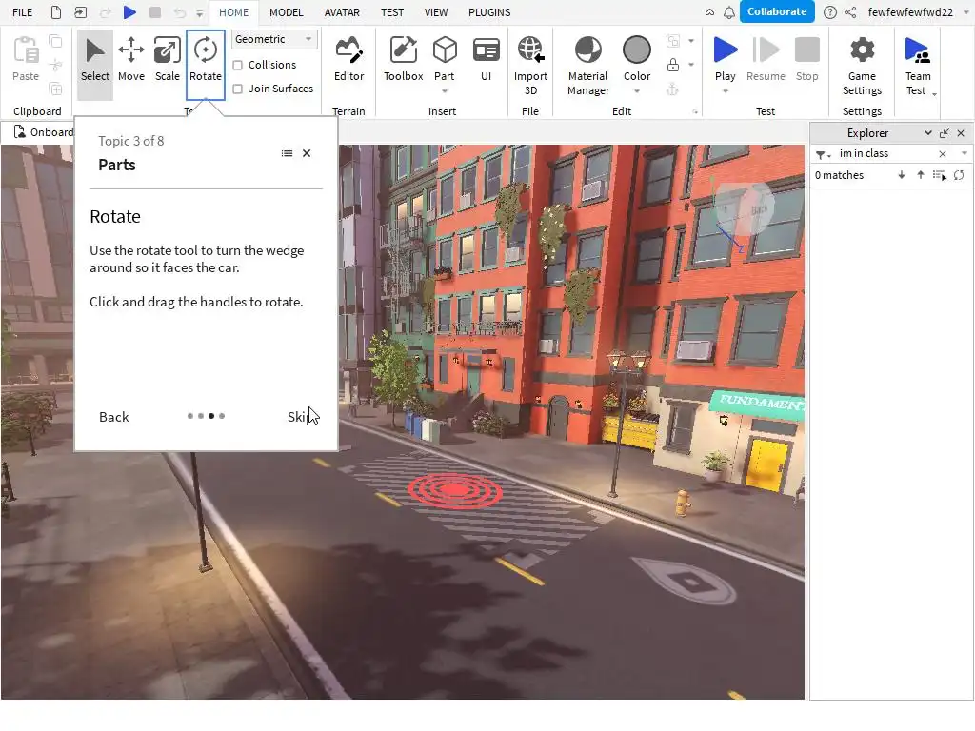Start Team Test
This screenshot has height=731, width=975.
point(918,66)
